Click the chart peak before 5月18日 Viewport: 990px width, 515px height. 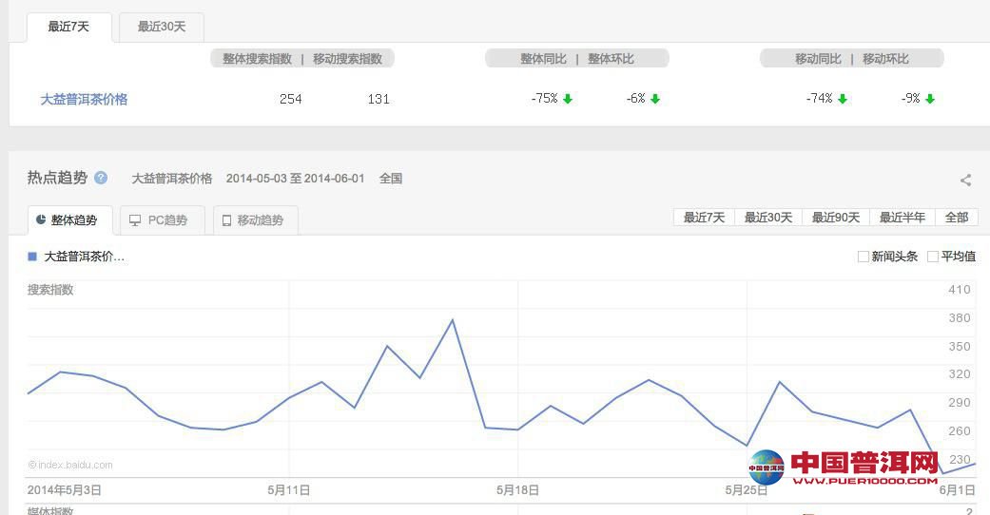point(453,320)
